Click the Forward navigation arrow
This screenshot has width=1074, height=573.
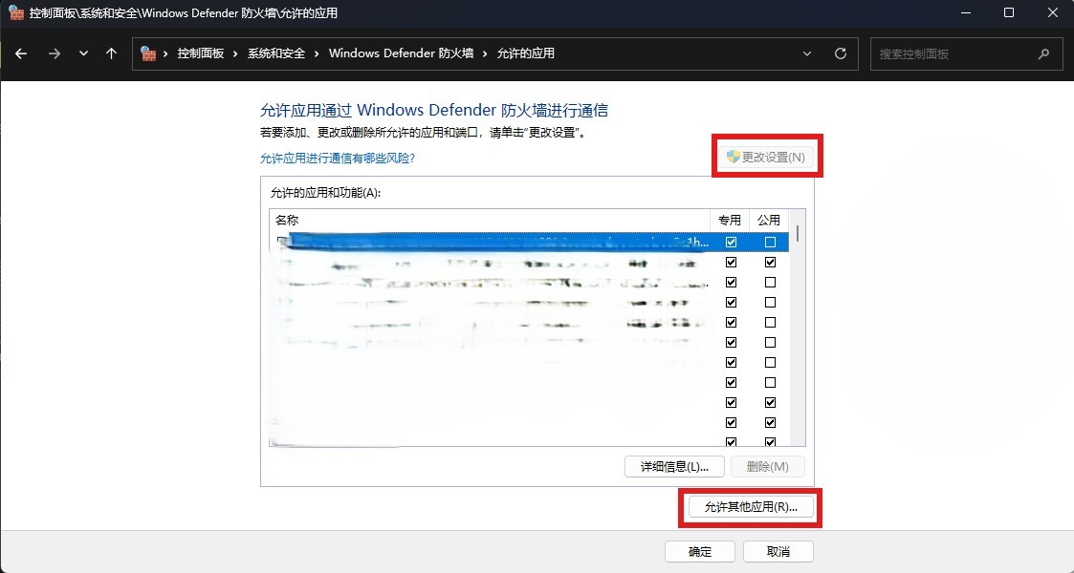point(54,53)
